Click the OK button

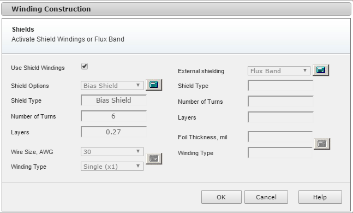tap(222, 197)
